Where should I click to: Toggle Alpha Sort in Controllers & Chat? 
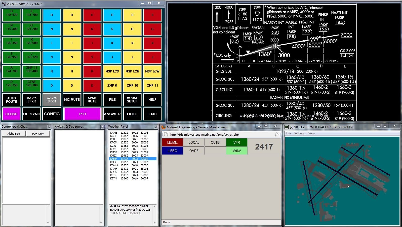coord(14,134)
